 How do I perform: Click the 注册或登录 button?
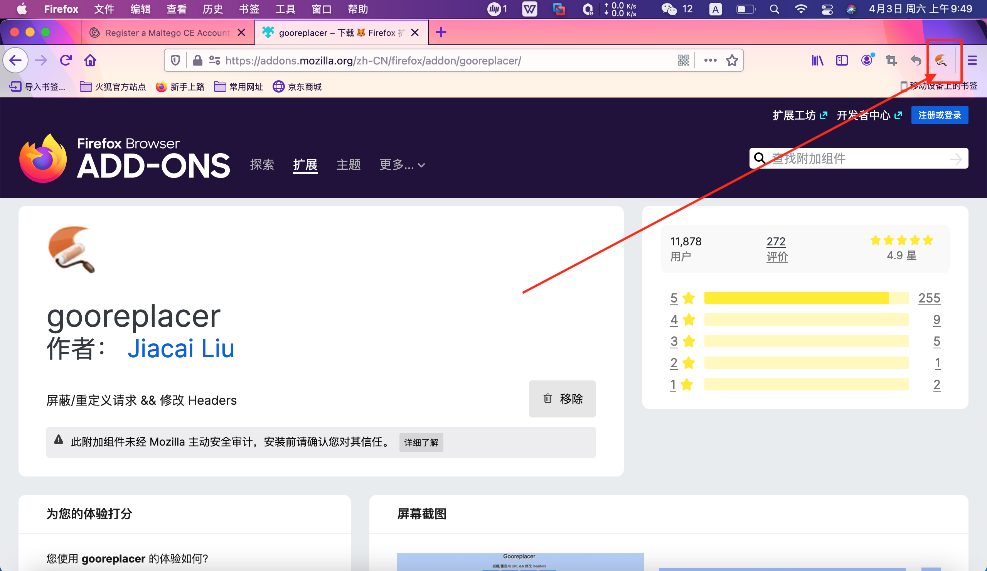tap(940, 115)
